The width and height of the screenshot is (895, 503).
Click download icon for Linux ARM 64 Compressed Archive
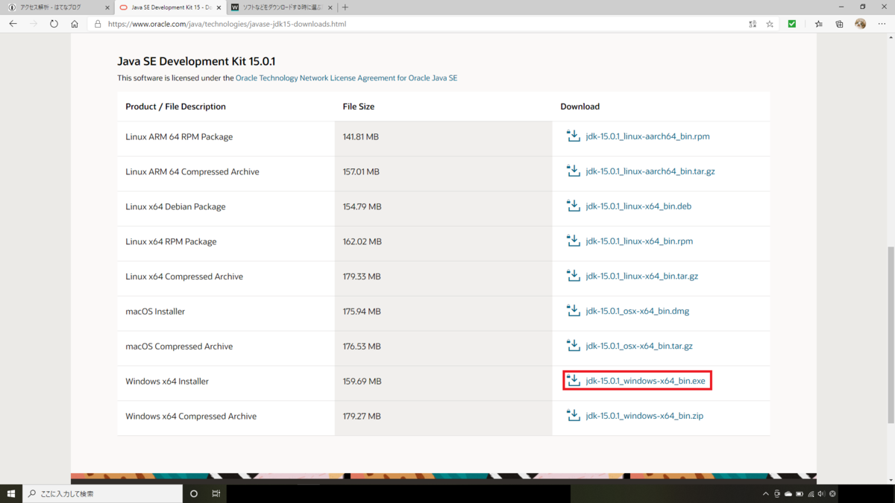click(573, 171)
